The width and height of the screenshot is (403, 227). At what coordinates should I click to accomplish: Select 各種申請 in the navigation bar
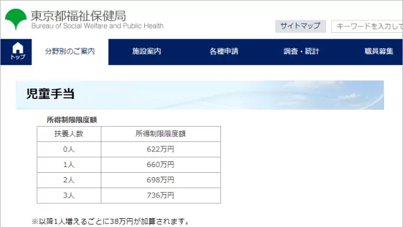click(224, 52)
